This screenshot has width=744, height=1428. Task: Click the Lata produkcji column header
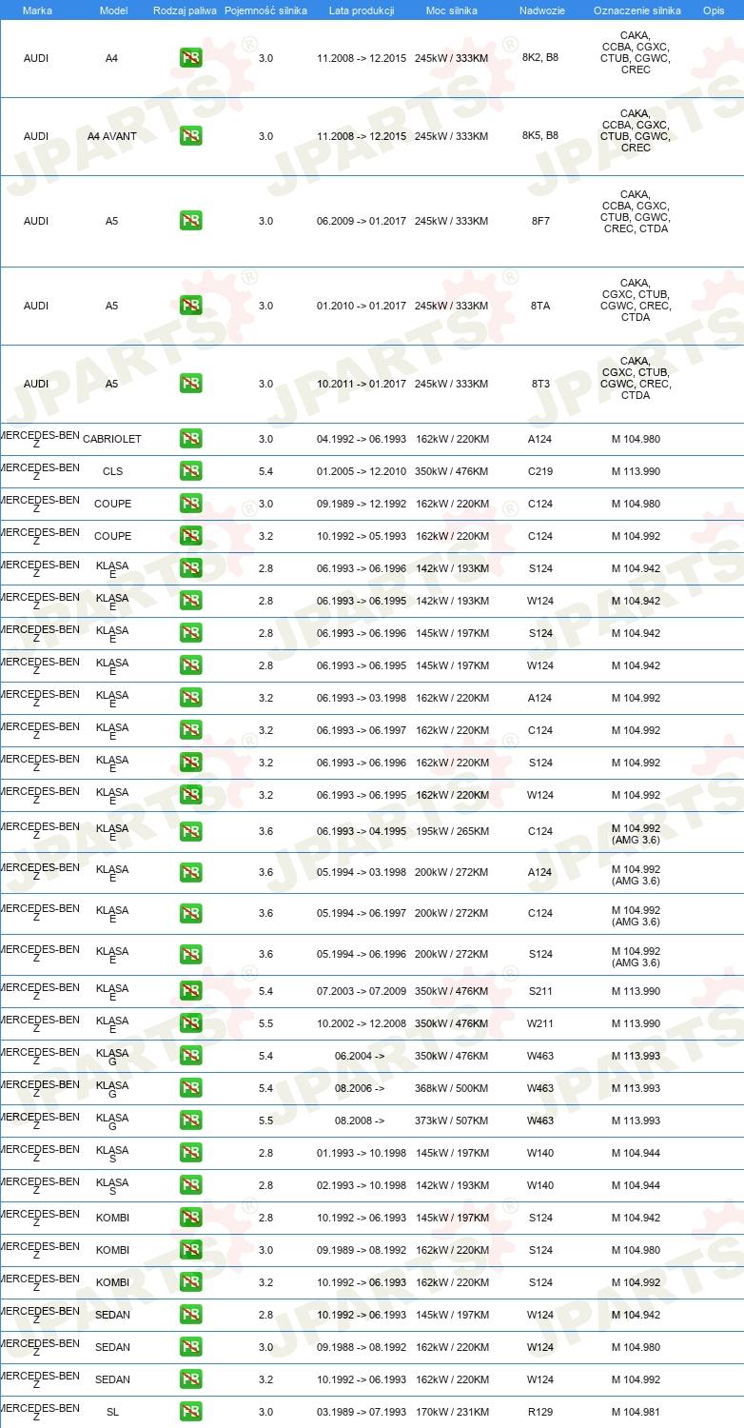362,10
